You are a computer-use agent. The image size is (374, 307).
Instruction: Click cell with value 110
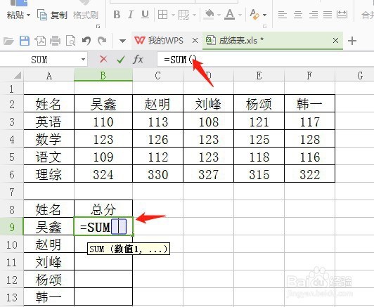click(x=103, y=122)
